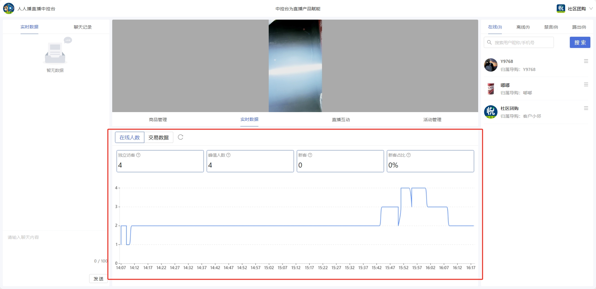Viewport: 596px width, 289px height.
Task: Select the left panel 实时数据 tab
Action: tap(29, 27)
